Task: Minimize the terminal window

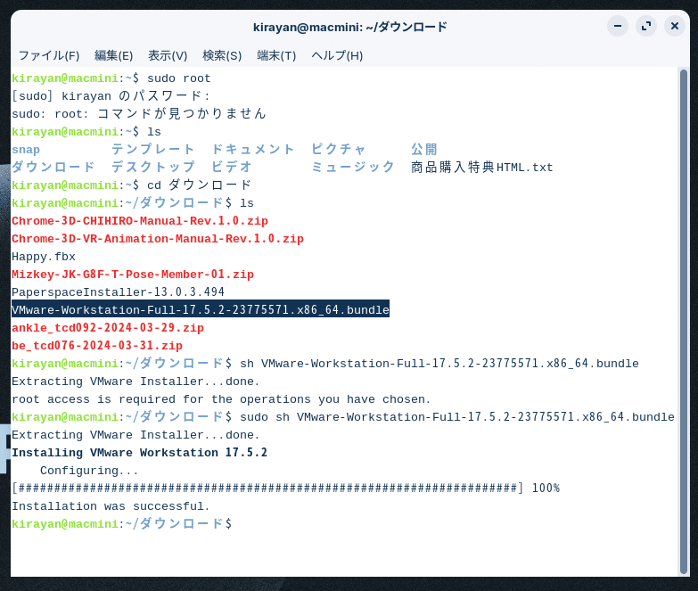Action: (x=618, y=26)
